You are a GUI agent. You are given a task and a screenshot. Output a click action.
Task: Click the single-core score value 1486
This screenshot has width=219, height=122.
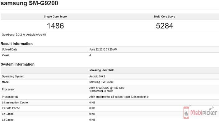[55, 26]
